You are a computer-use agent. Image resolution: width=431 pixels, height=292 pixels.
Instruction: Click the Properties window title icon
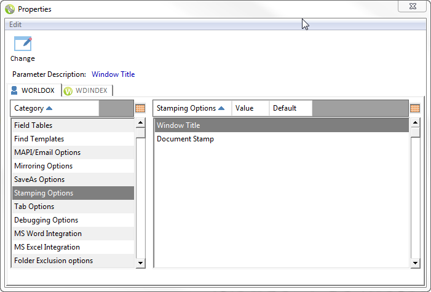pos(10,9)
